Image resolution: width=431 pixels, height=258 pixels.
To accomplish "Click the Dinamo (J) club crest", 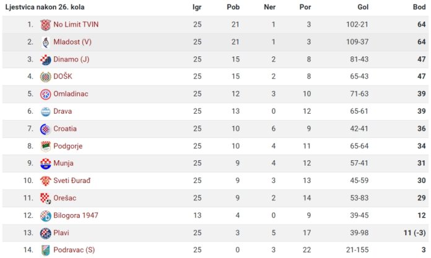I will tap(46, 59).
